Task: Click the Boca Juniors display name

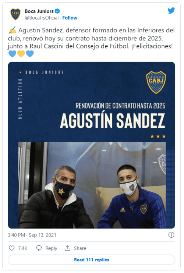Action: [39, 11]
